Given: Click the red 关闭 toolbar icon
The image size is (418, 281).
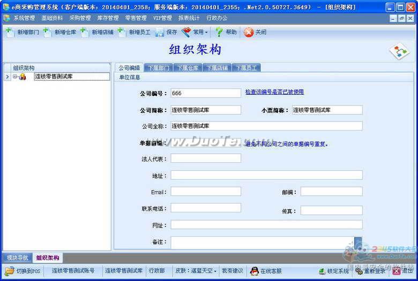Looking at the screenshot, I should coord(249,32).
